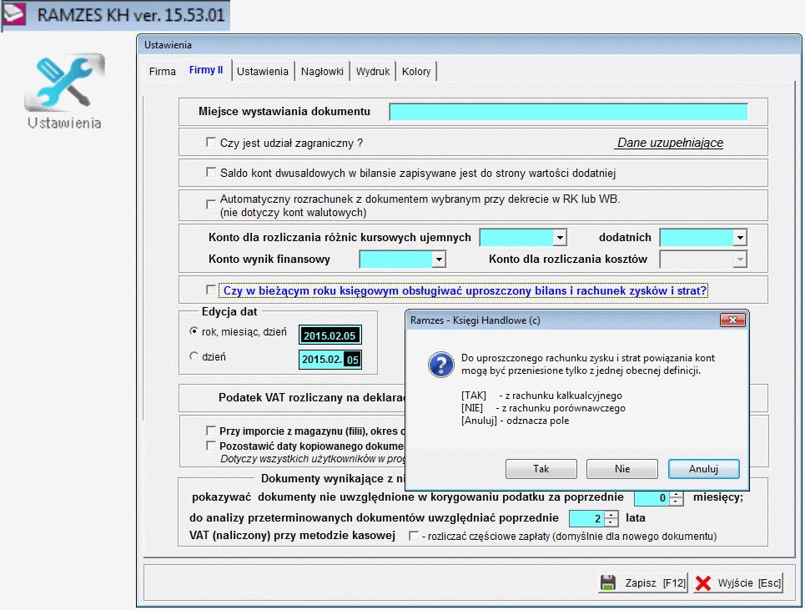Click the 'Edycja dat' group label
The width and height of the screenshot is (805, 610).
click(x=229, y=311)
